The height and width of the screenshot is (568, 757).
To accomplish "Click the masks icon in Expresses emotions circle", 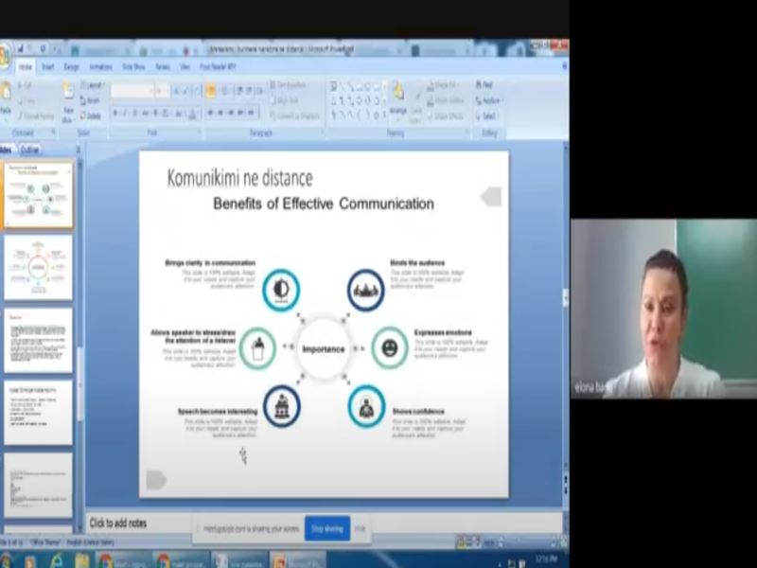I will [389, 347].
